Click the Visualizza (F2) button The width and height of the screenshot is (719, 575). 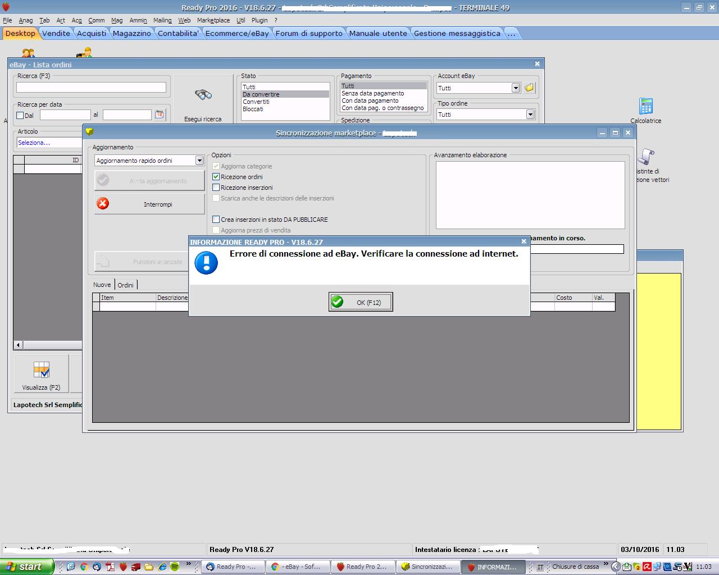click(x=41, y=373)
